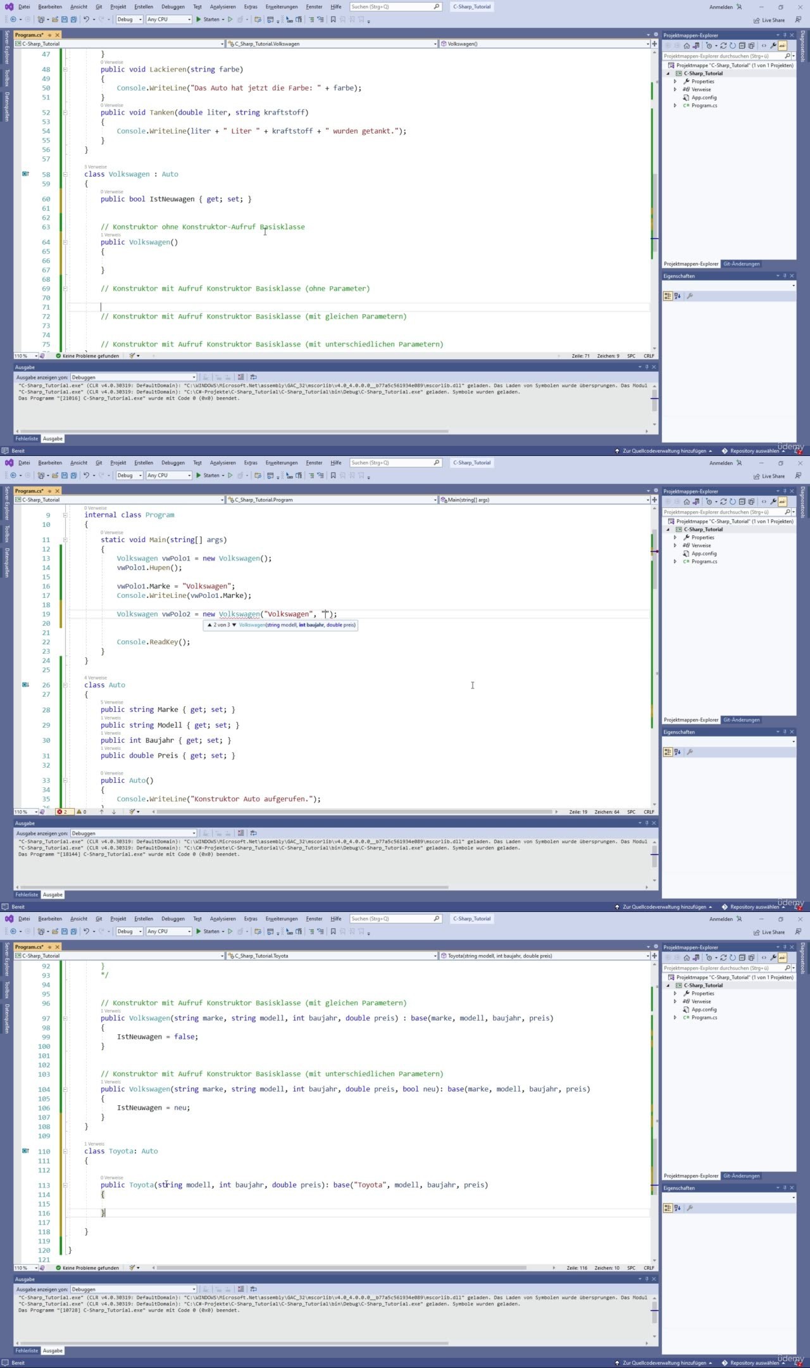Open Debuggen menu in top window
The height and width of the screenshot is (1368, 810).
click(x=173, y=7)
